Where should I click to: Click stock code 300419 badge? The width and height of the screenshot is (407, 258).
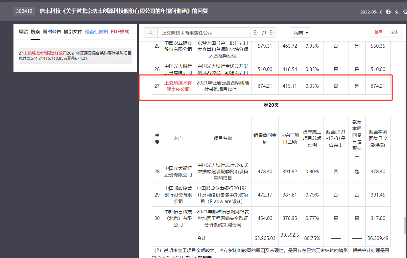[24, 11]
